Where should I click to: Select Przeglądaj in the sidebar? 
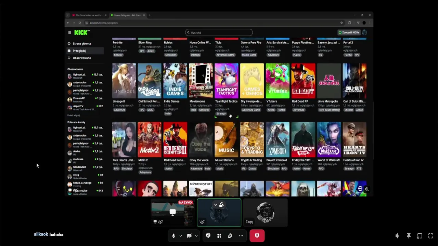click(x=85, y=51)
